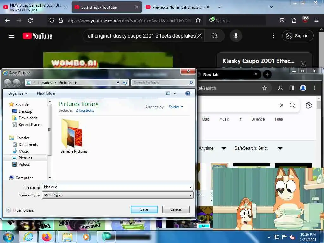324x243 pixels.
Task: Start YouTube voice search with microphone
Action: [236, 36]
